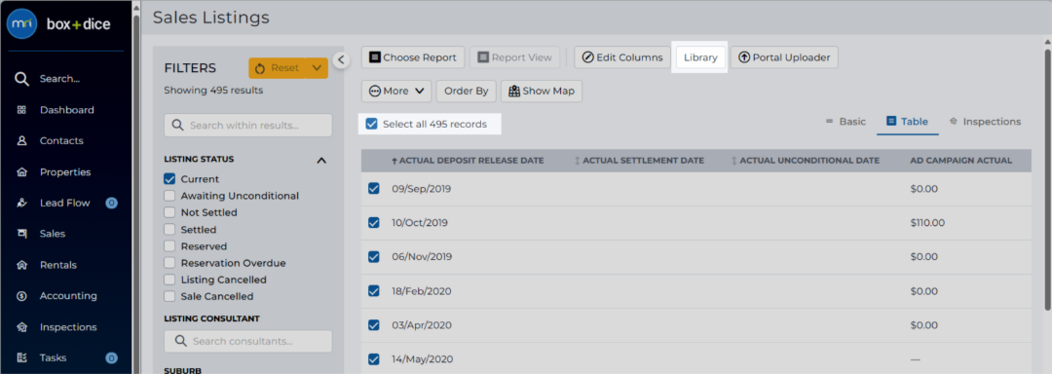Click the Tasks count badge

pyautogui.click(x=111, y=357)
